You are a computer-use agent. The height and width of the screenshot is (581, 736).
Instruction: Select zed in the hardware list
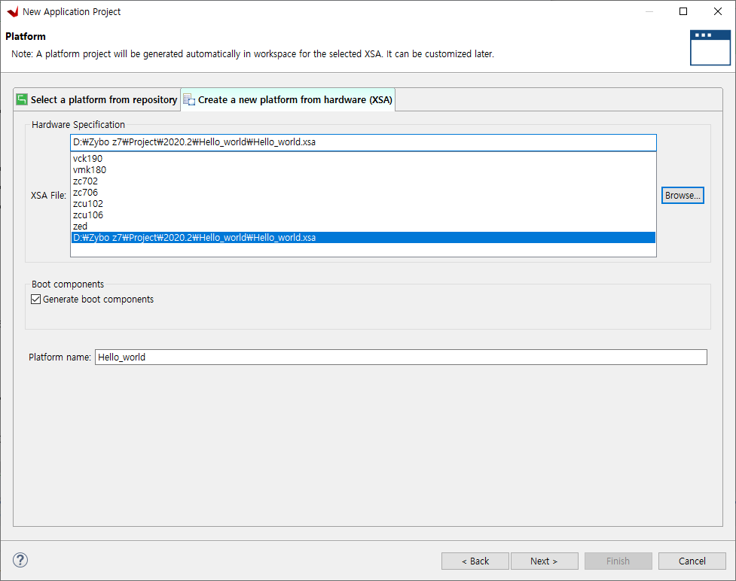[363, 226]
